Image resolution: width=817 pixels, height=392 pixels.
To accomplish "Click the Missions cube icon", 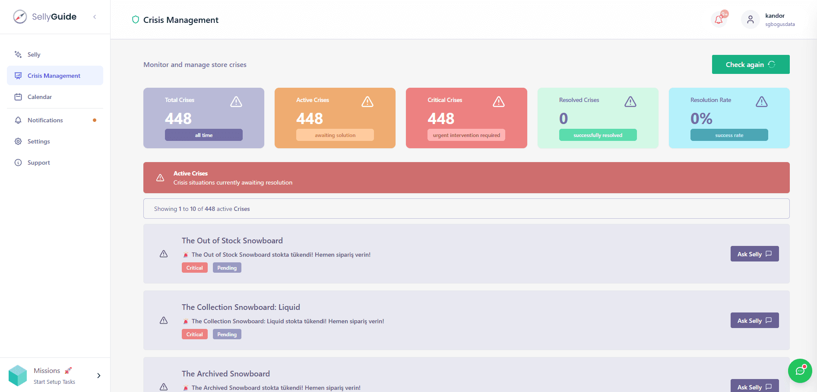I will pyautogui.click(x=18, y=376).
